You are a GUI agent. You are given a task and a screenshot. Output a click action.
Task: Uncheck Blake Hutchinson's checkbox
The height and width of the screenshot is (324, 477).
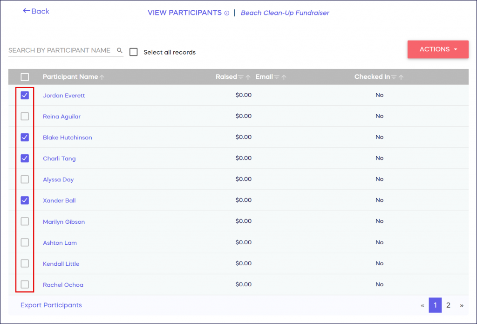pyautogui.click(x=25, y=138)
